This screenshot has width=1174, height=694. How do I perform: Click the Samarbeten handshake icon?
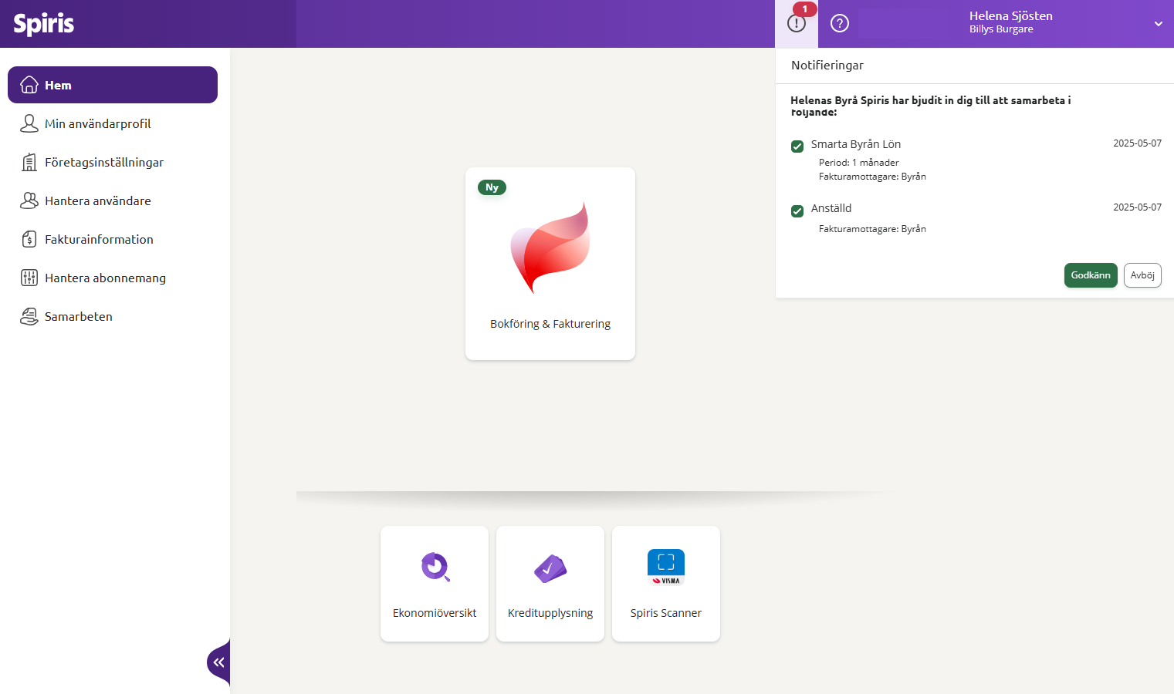pyautogui.click(x=29, y=316)
